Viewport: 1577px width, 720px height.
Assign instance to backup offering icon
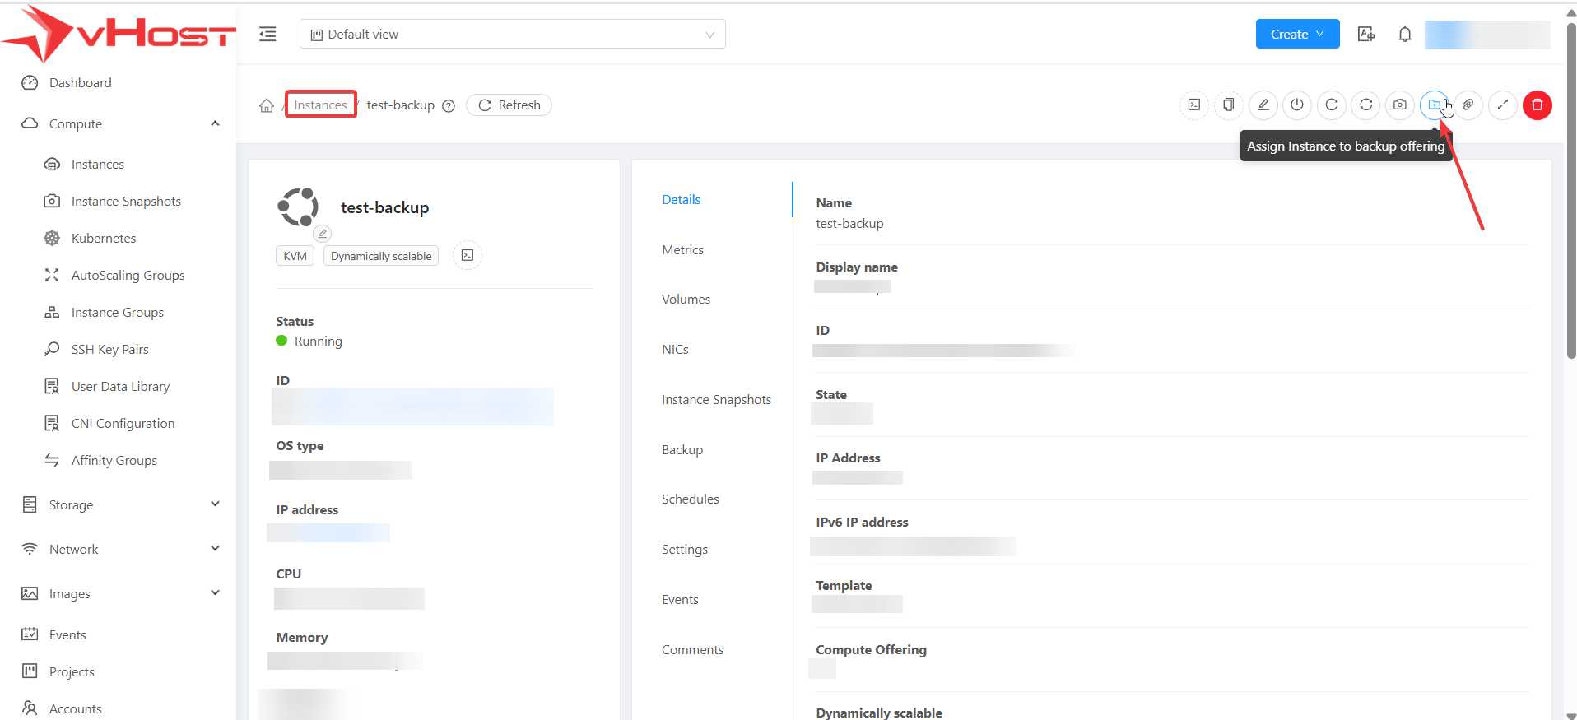coord(1434,105)
